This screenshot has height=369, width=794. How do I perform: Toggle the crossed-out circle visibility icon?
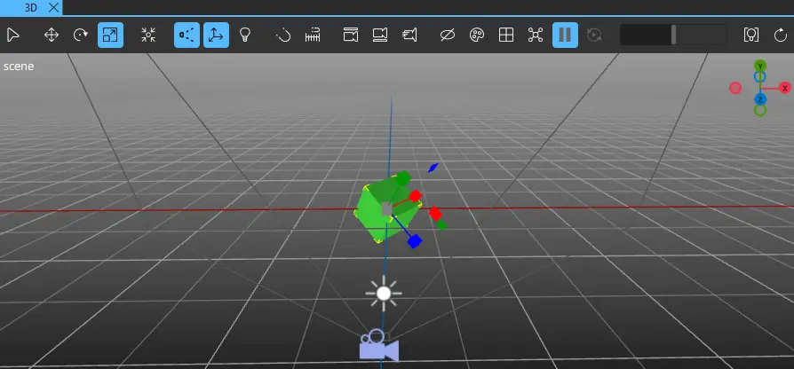tap(448, 35)
